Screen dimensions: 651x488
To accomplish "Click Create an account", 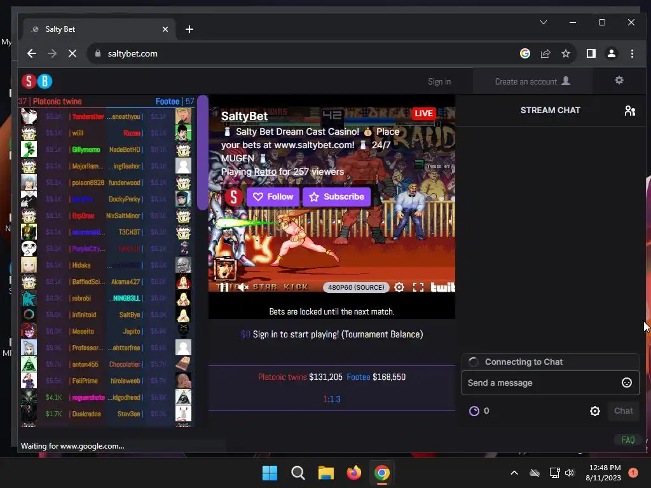I will pos(533,81).
